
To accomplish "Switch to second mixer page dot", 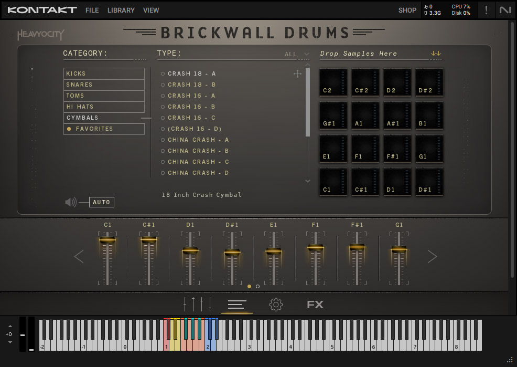I will tap(257, 287).
